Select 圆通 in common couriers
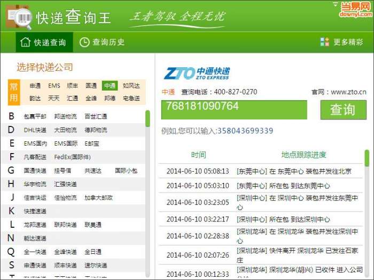Screen dimensions: 374x280 tap(91, 86)
